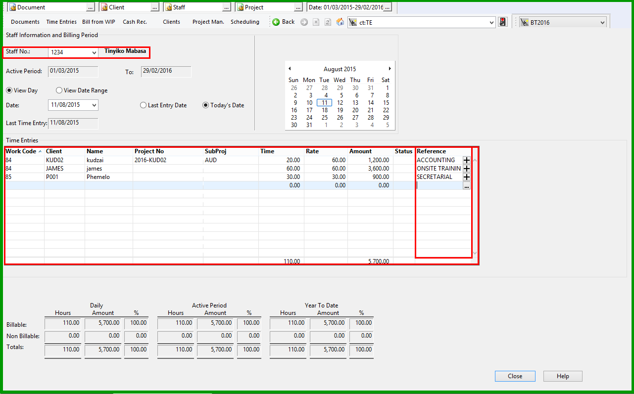
Task: Select August 20 in the calendar
Action: tap(355, 110)
